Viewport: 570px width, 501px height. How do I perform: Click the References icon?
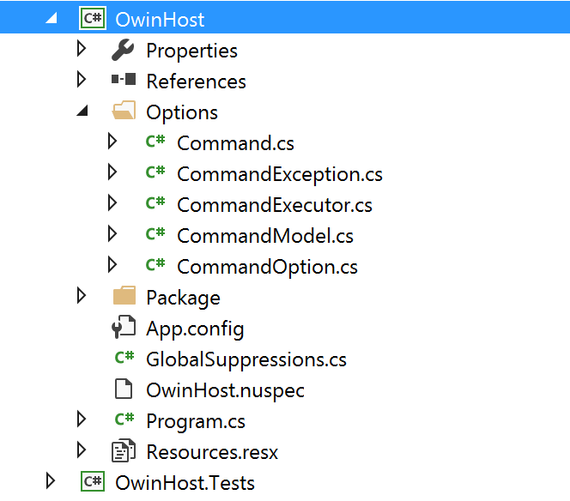pos(124,79)
